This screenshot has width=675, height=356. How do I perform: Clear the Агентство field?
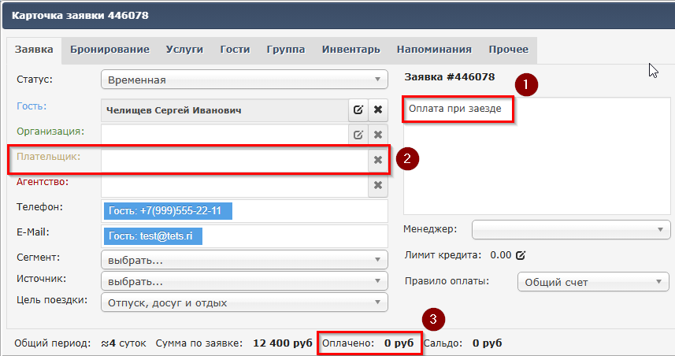tap(378, 185)
